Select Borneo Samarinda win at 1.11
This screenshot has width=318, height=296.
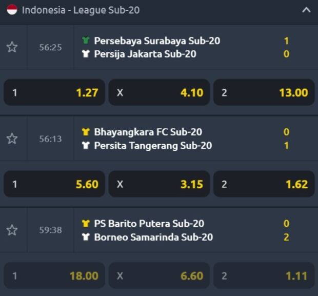pos(264,275)
